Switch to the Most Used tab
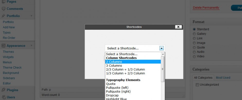This screenshot has height=100, width=242. 223,78
